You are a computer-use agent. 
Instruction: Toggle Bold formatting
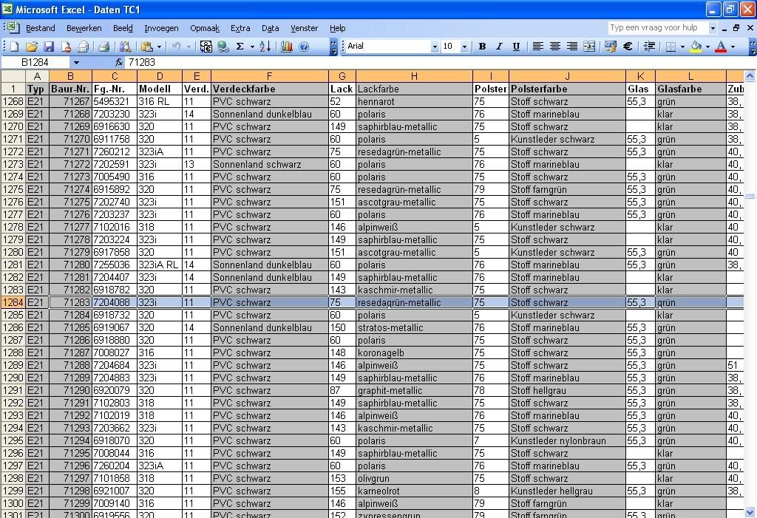(482, 47)
